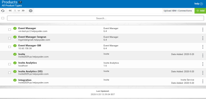Screen dimensions: 206x99
Task: Open kebab menu for Integration row
Action: 203,81
